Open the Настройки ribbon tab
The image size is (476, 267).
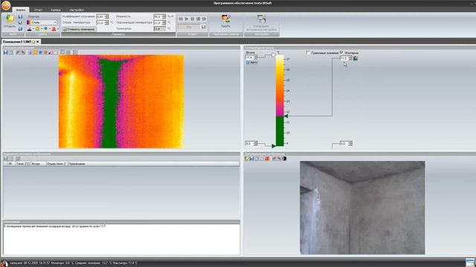point(77,10)
